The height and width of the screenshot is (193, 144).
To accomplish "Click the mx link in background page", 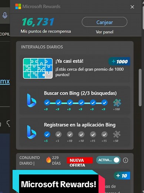I will [5, 81].
